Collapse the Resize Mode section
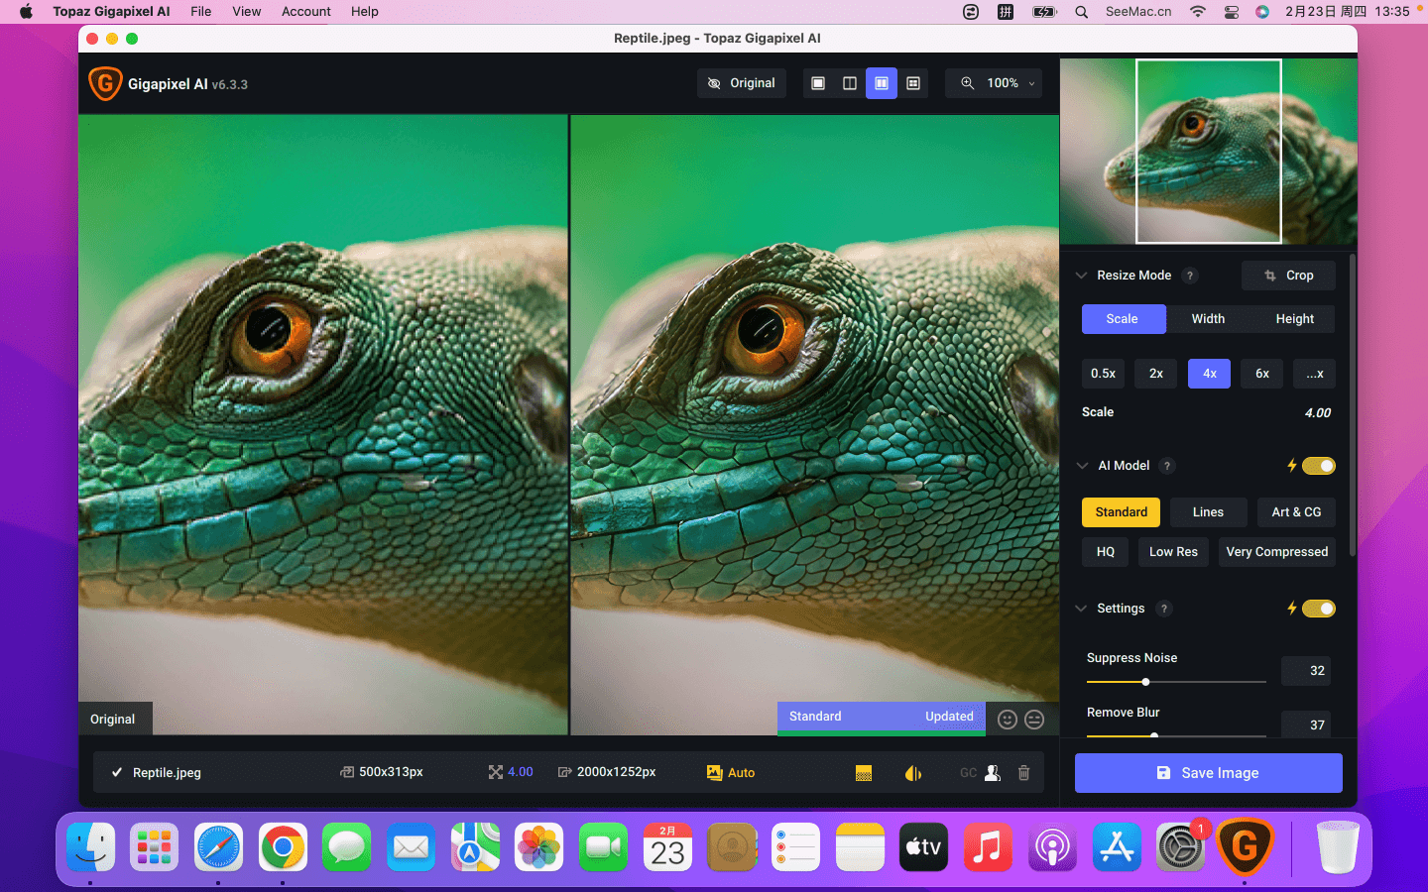This screenshot has width=1428, height=892. click(1082, 276)
